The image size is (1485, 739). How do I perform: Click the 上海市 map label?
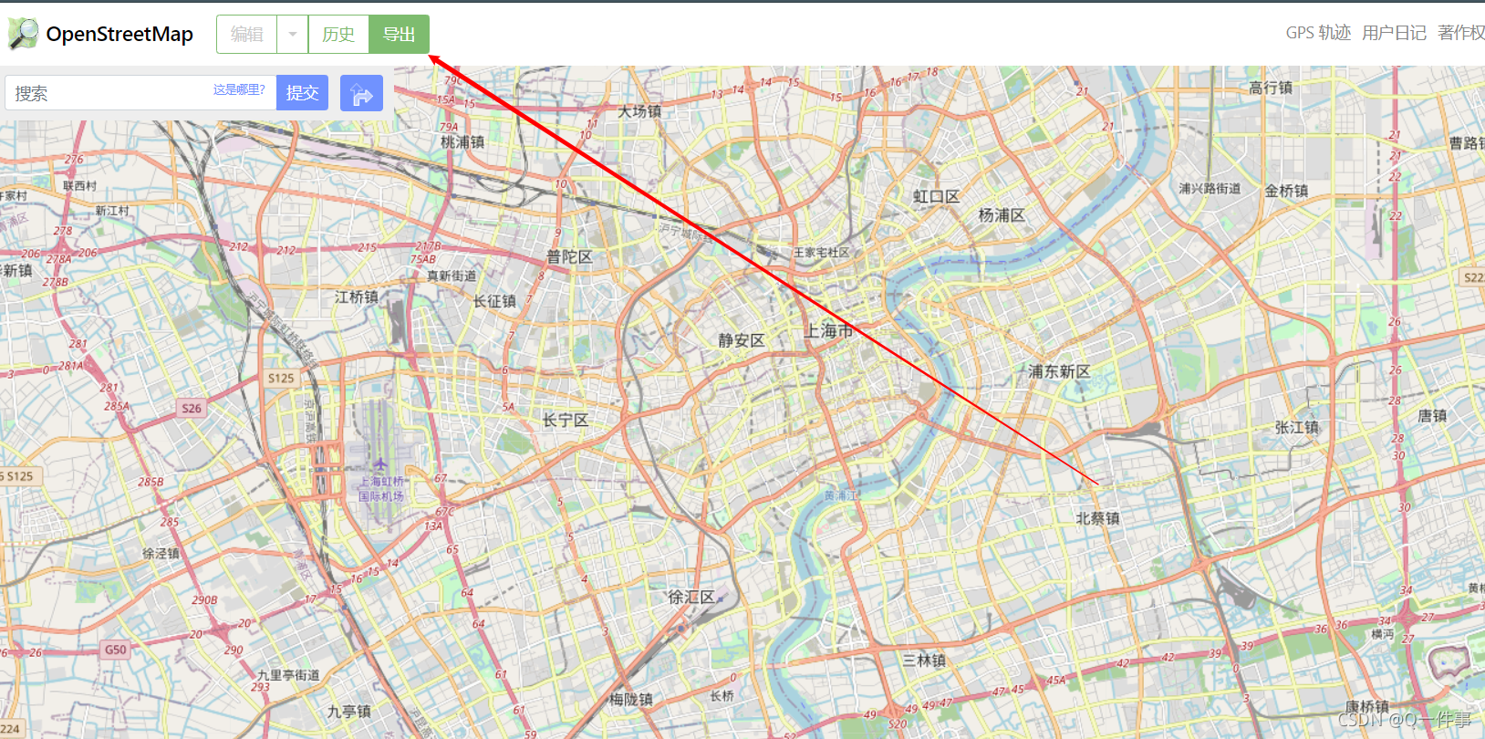[828, 331]
